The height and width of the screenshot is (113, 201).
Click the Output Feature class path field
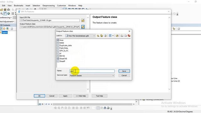(x=50, y=27)
